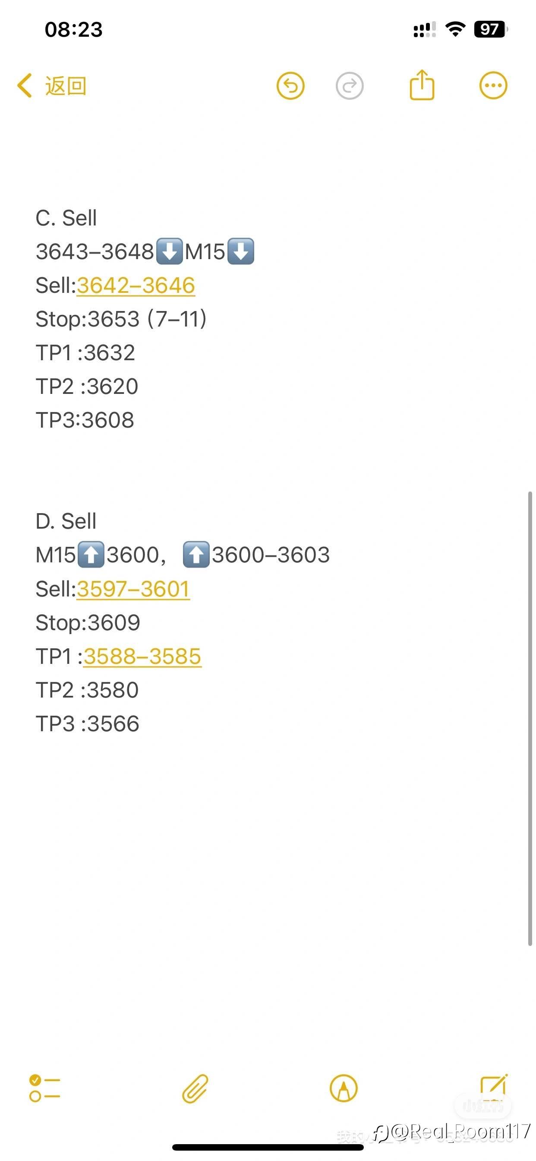Screen dimensions: 536x1161
Task: Create a new note with compose icon
Action: [494, 1088]
